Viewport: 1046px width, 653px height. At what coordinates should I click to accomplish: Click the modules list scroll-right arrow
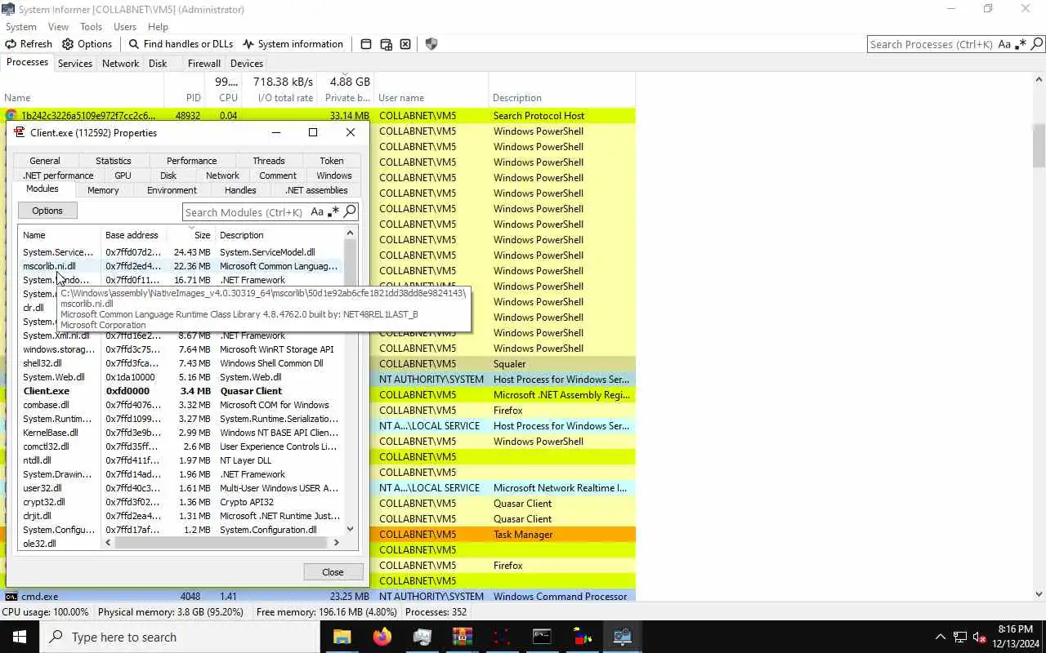336,543
